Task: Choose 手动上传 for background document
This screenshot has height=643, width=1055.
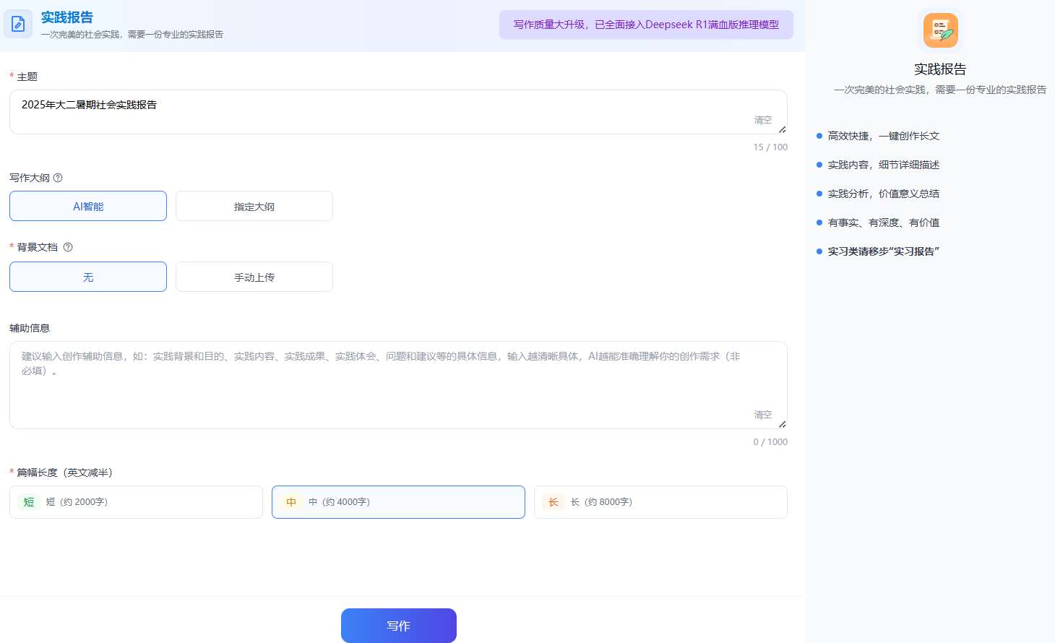Action: tap(254, 277)
